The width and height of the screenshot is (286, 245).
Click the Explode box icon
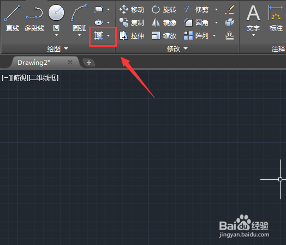pyautogui.click(x=229, y=22)
